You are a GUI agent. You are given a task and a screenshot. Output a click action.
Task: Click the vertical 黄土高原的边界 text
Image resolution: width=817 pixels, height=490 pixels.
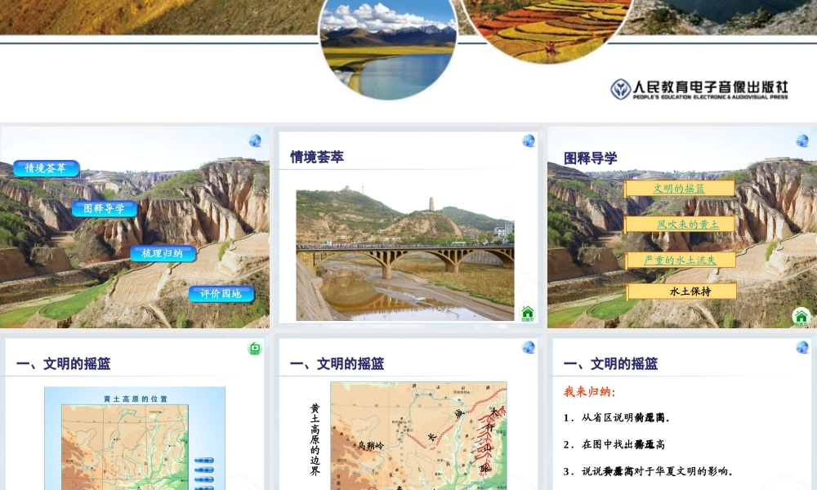pyautogui.click(x=315, y=439)
